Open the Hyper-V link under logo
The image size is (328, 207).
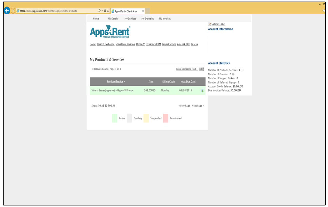[140, 44]
